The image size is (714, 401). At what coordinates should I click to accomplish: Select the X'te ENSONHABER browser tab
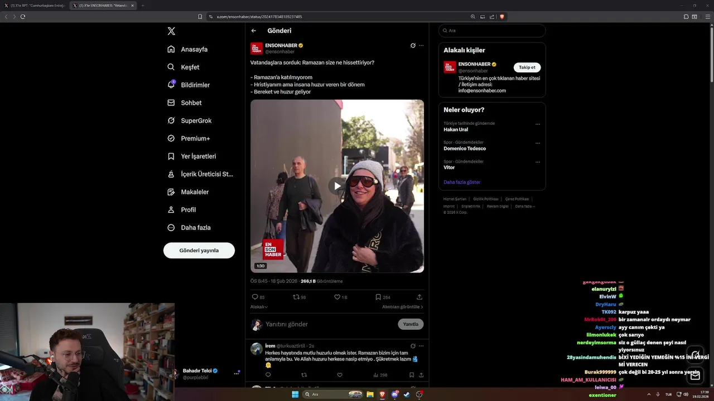(104, 6)
